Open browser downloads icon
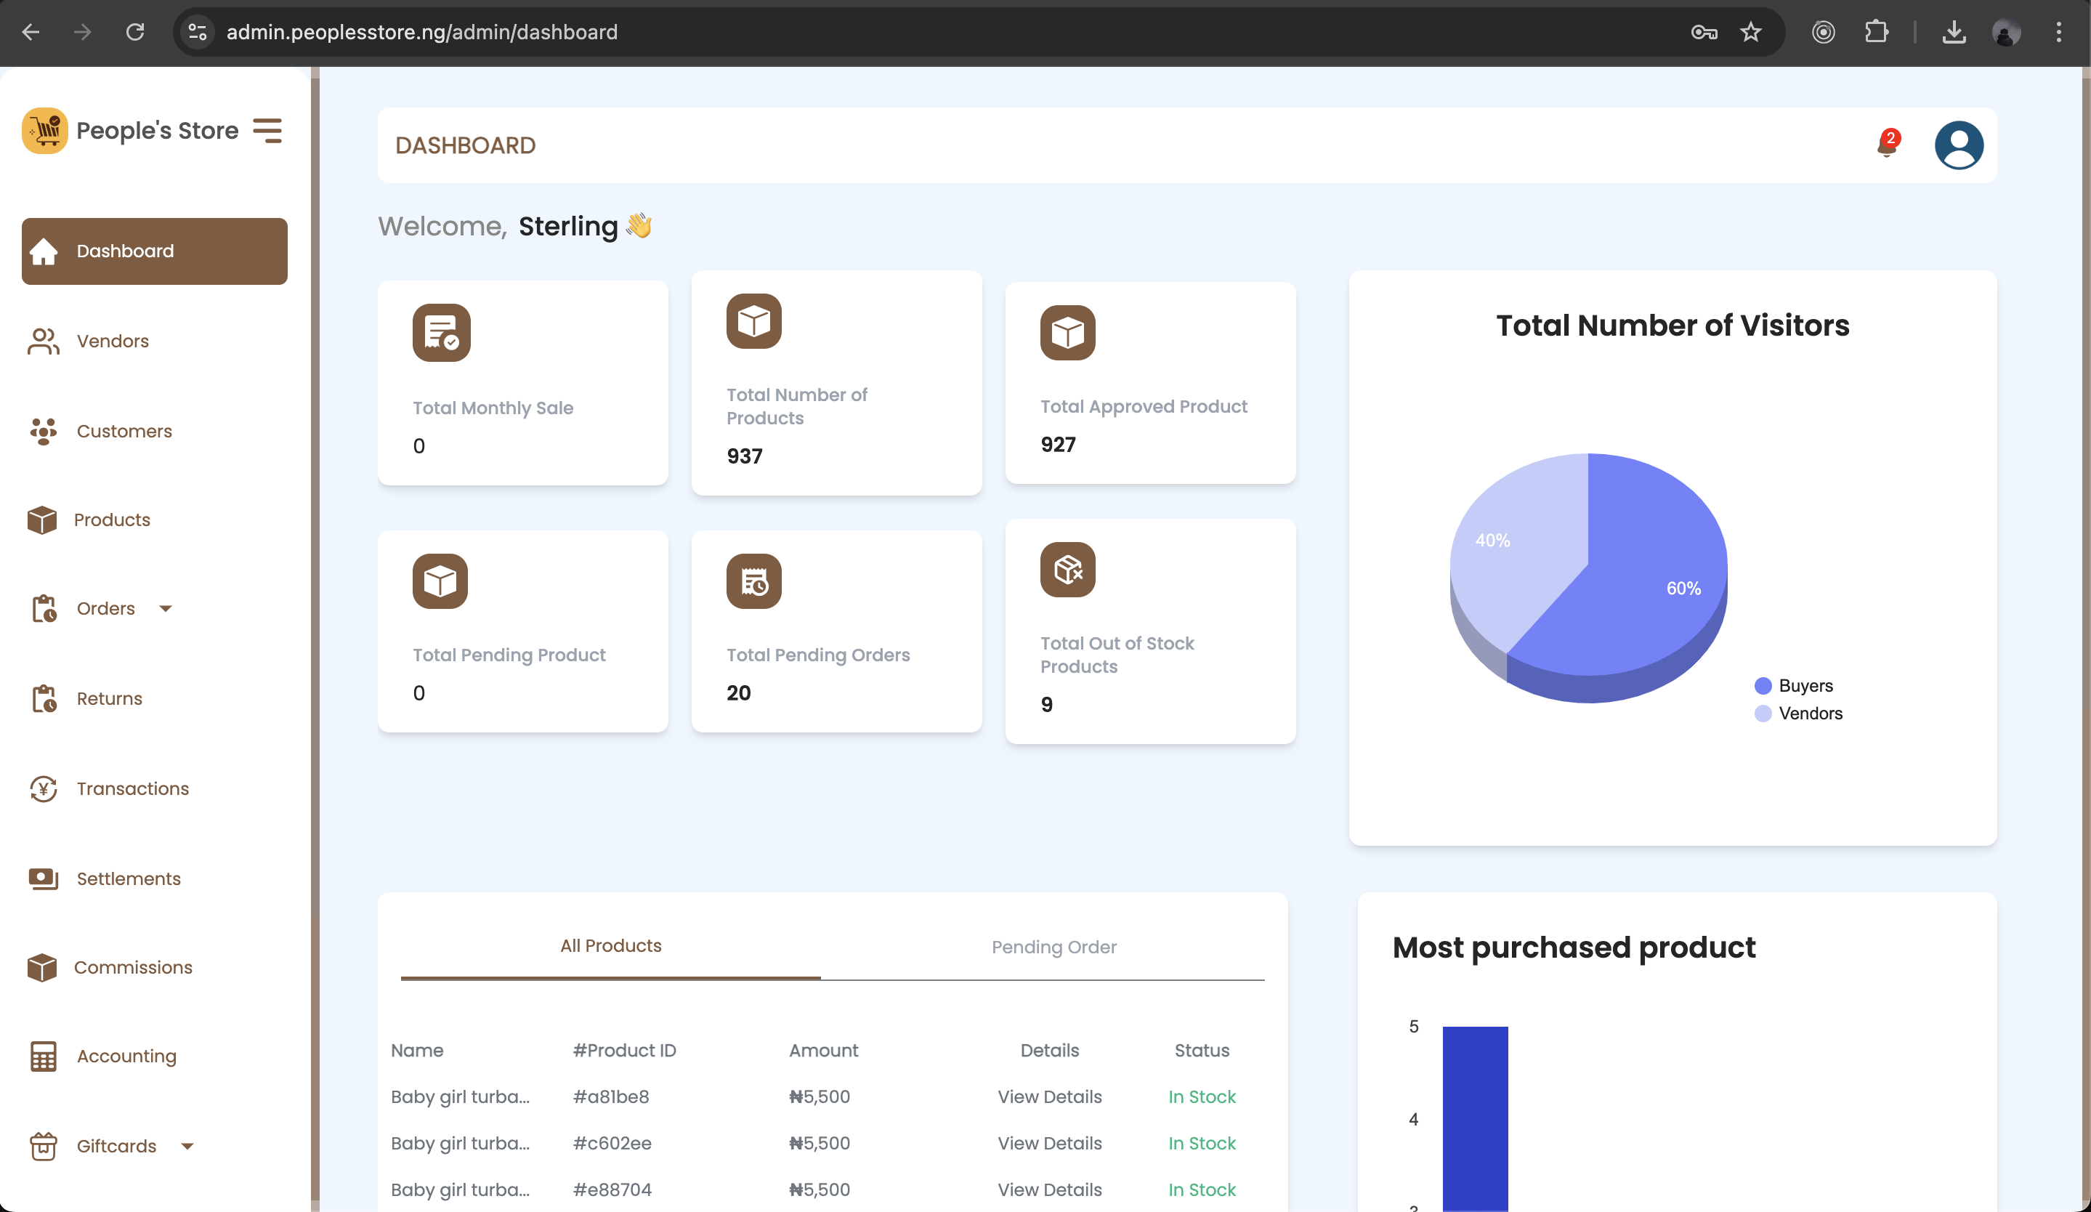Screen dimensions: 2091x1212 point(1953,33)
